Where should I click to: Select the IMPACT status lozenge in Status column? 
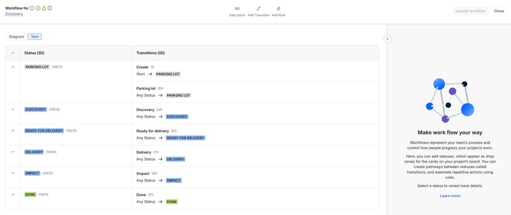pyautogui.click(x=32, y=173)
